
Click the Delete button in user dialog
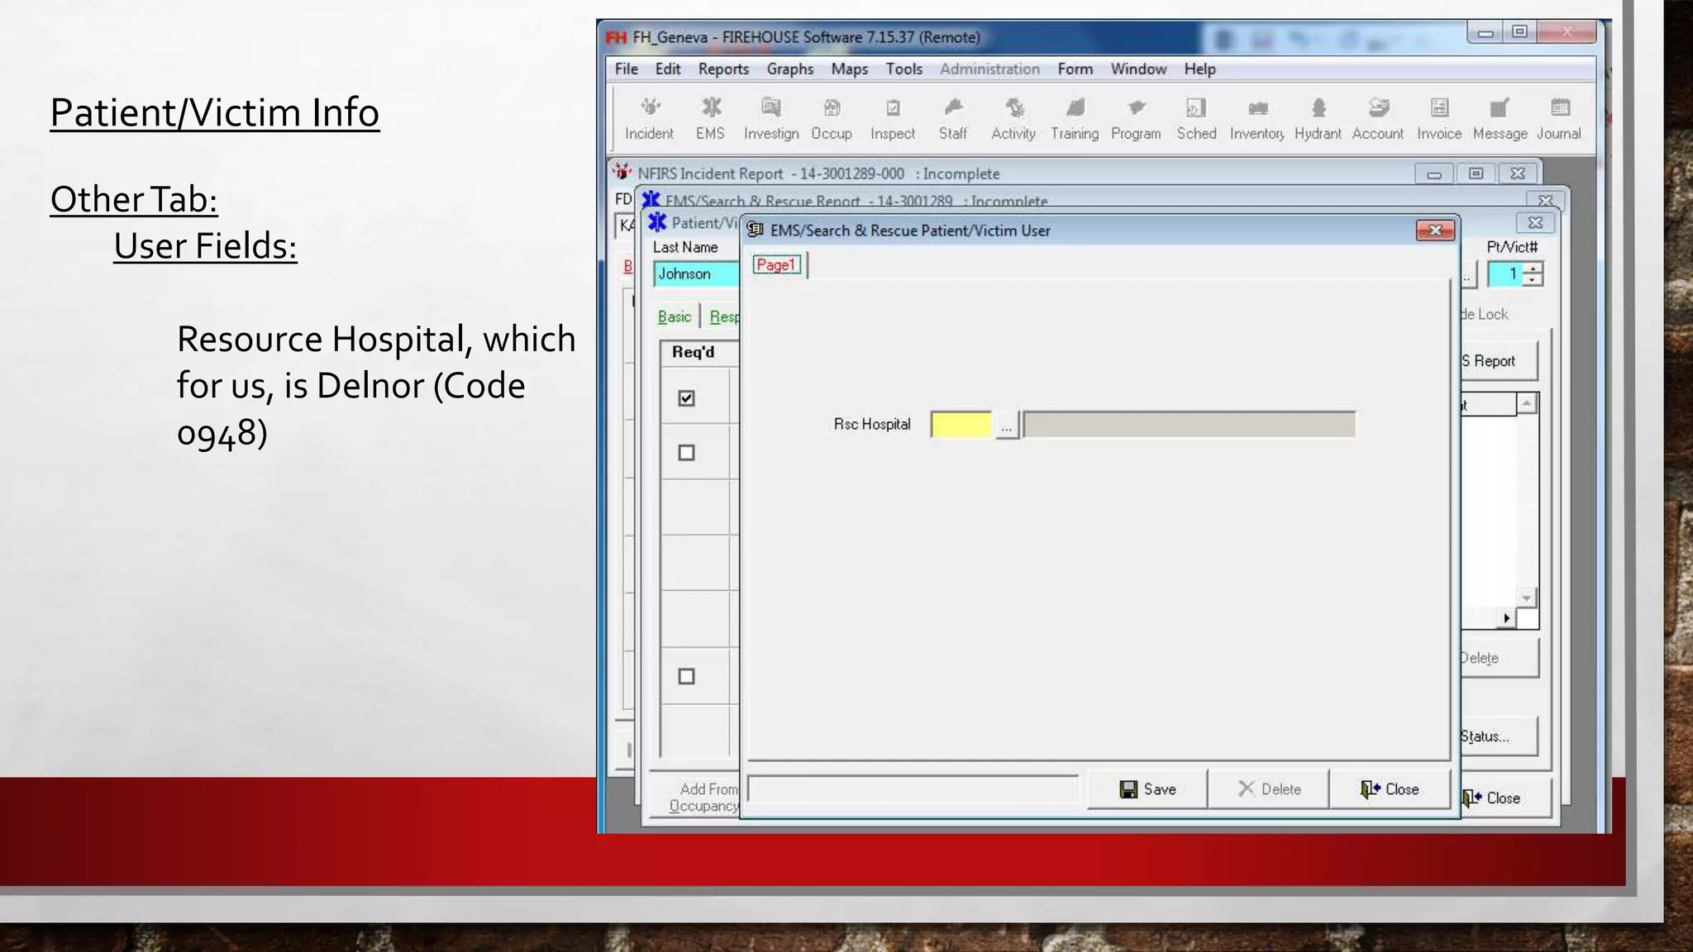click(x=1269, y=789)
